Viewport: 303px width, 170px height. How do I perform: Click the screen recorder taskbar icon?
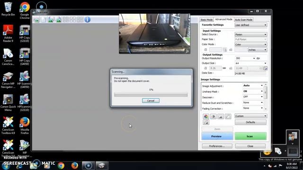[89, 166]
